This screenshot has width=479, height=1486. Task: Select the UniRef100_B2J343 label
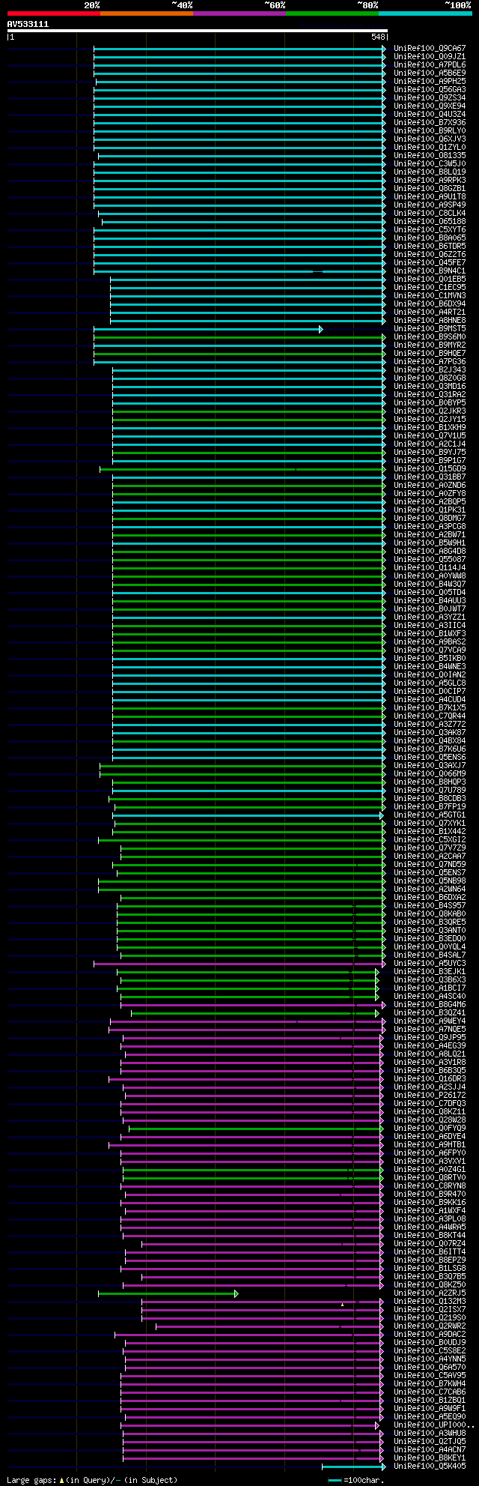click(430, 370)
